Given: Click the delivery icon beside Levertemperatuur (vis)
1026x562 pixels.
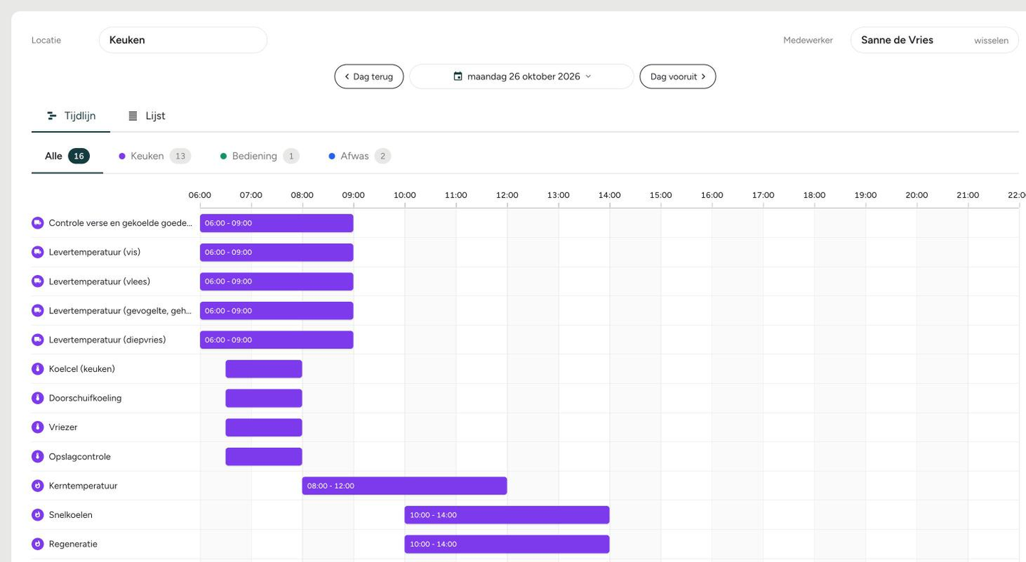Looking at the screenshot, I should point(38,252).
